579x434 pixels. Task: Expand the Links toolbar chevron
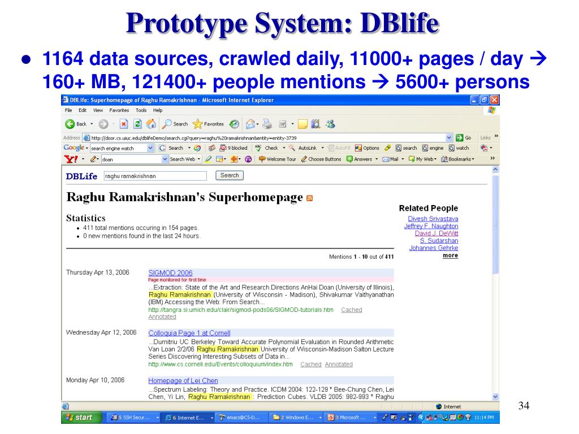coord(496,136)
